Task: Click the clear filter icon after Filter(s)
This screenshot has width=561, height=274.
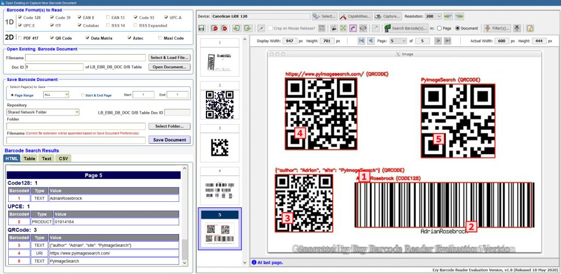Action: (517, 28)
